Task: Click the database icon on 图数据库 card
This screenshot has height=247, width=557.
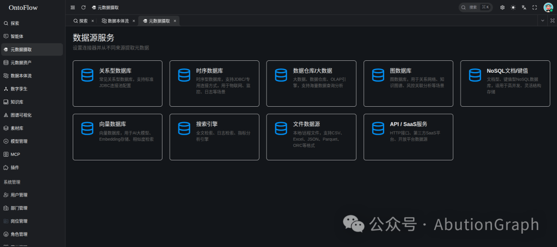Action: click(x=378, y=75)
